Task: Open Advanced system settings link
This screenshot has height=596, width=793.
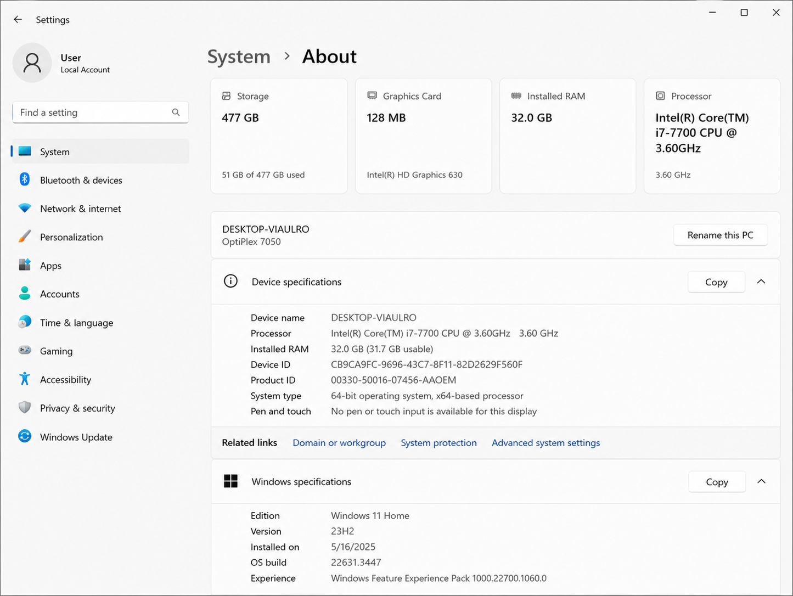Action: [x=545, y=443]
